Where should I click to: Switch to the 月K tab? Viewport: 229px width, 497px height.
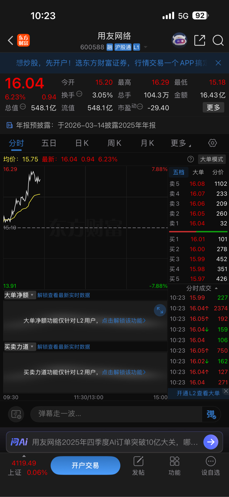click(x=147, y=143)
